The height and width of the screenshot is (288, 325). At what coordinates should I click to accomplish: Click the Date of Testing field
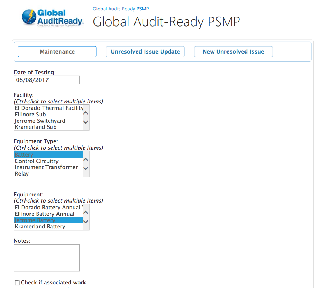47,80
